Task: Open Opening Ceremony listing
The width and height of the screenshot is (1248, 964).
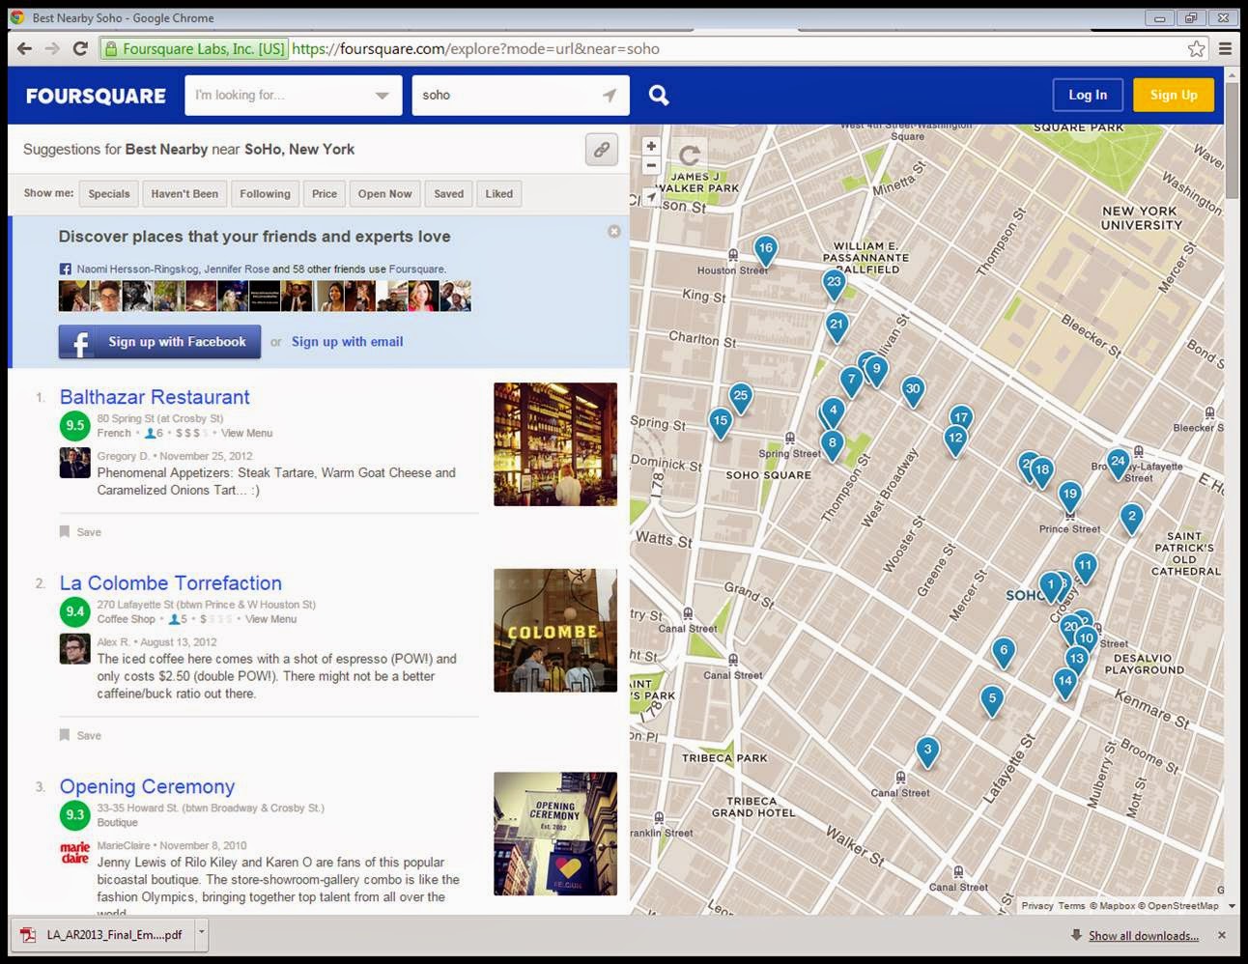Action: click(147, 787)
